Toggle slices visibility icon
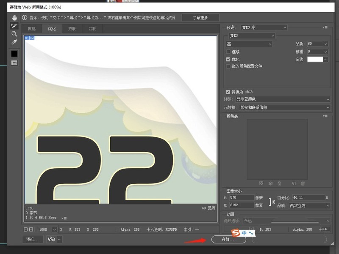The height and width of the screenshot is (254, 339). (x=14, y=63)
